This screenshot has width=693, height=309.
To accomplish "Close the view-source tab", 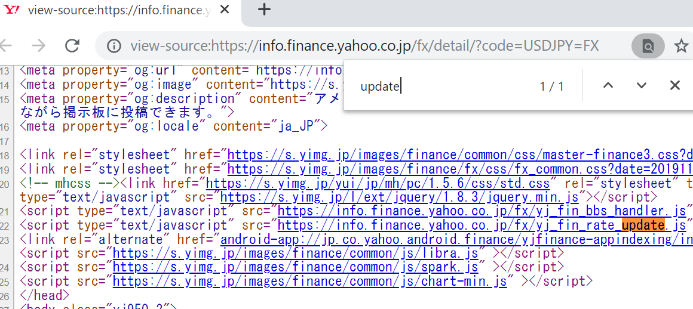I will (225, 10).
